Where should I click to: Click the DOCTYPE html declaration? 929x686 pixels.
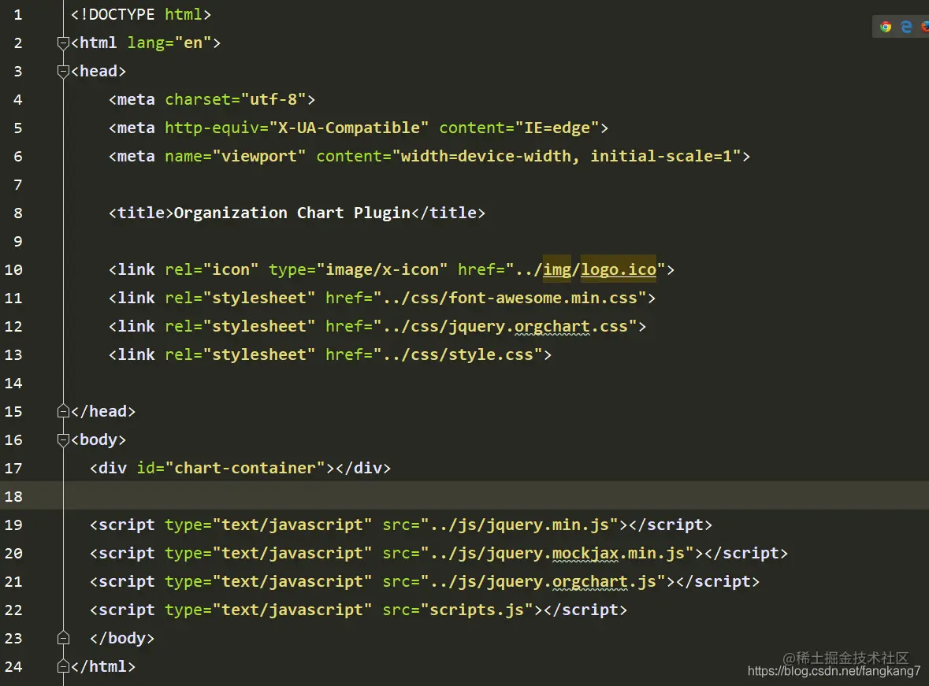140,14
